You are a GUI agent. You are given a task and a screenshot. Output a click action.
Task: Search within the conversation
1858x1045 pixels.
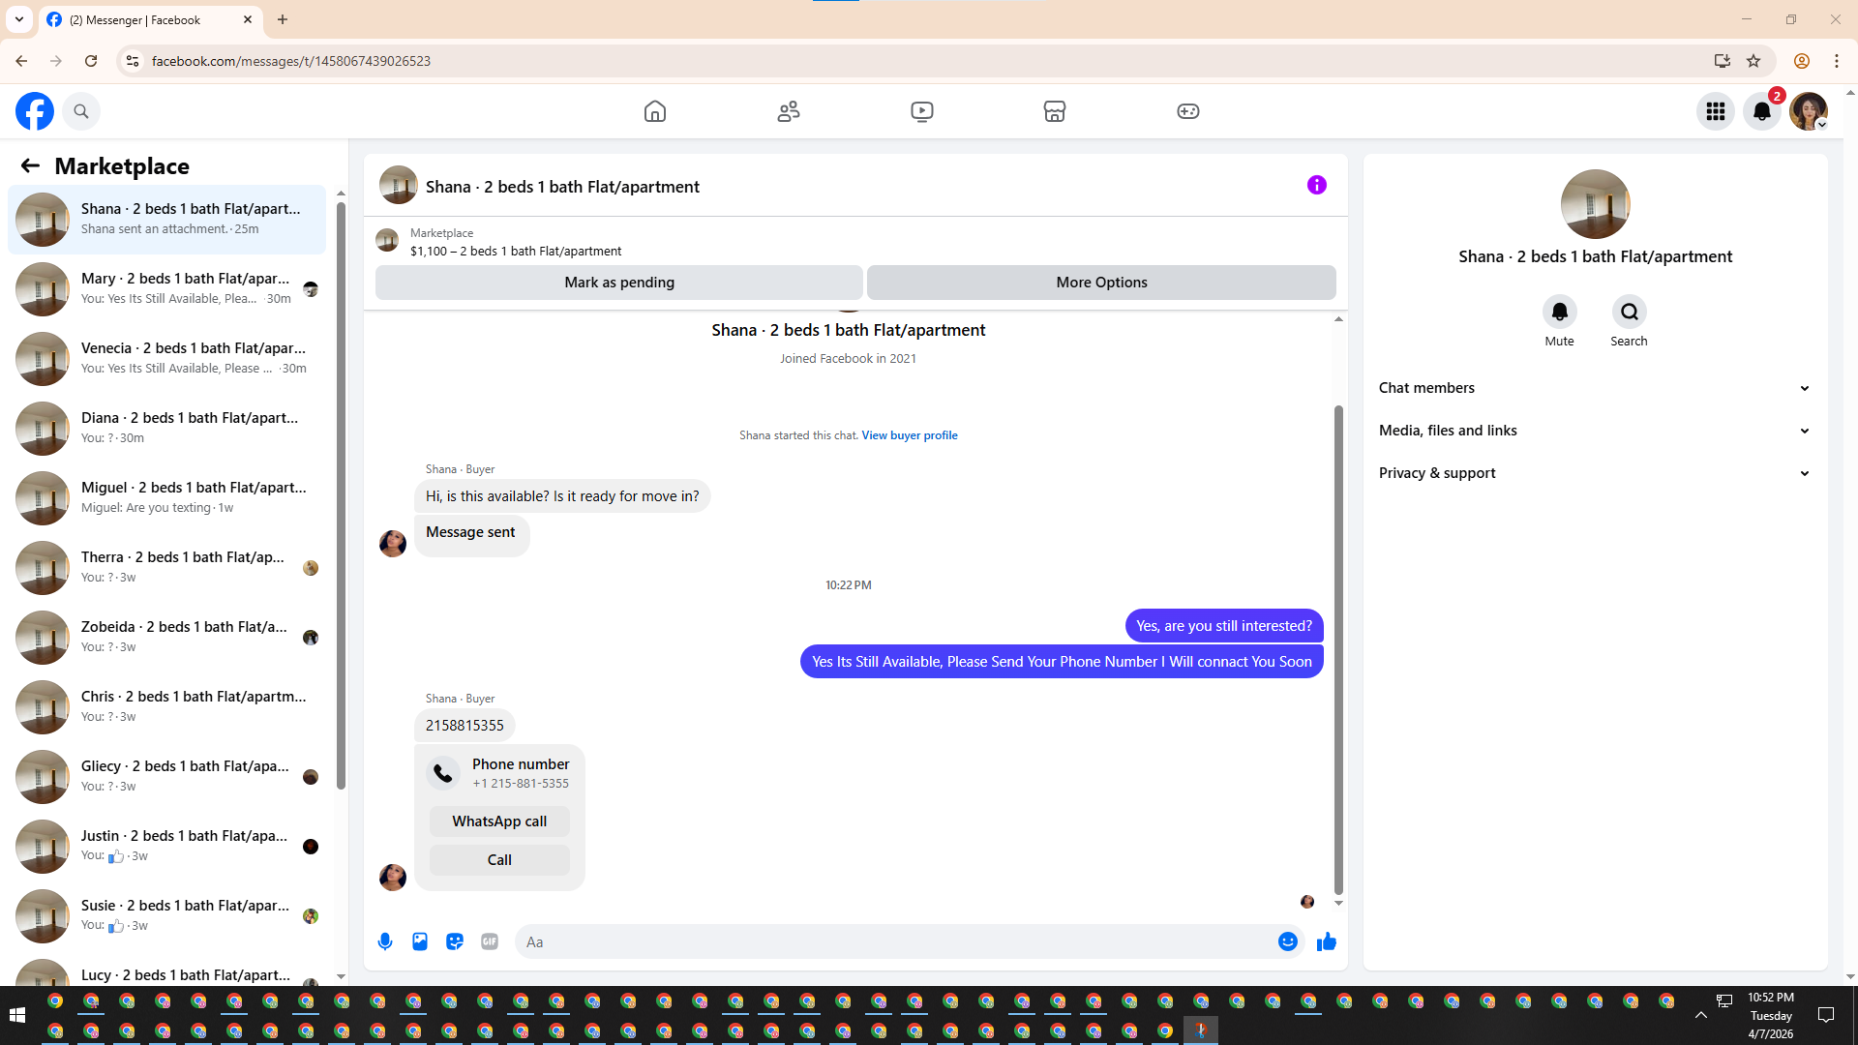[1630, 312]
